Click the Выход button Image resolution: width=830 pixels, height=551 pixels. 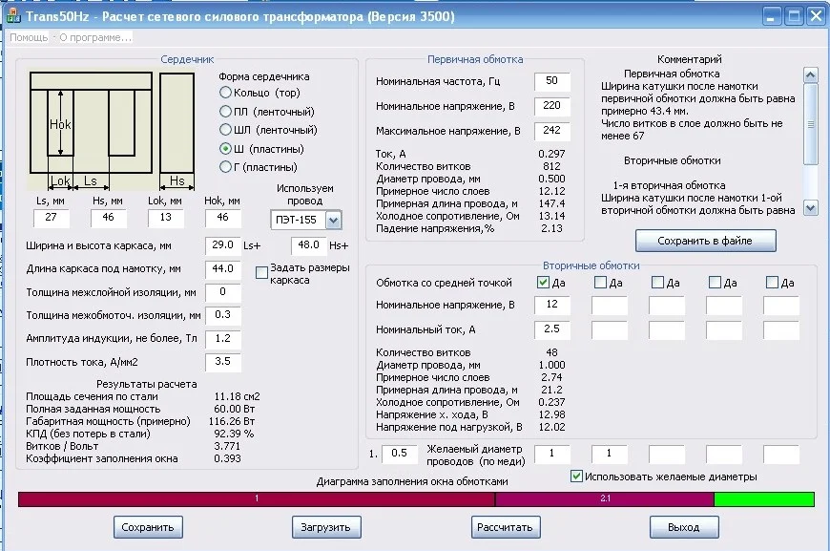click(x=684, y=527)
